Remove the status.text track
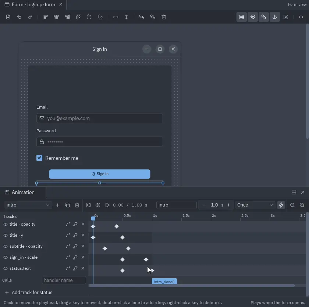The height and width of the screenshot is (307, 309). click(x=83, y=268)
